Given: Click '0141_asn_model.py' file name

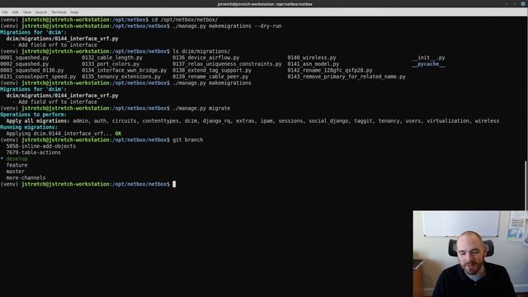Looking at the screenshot, I should coord(313,64).
